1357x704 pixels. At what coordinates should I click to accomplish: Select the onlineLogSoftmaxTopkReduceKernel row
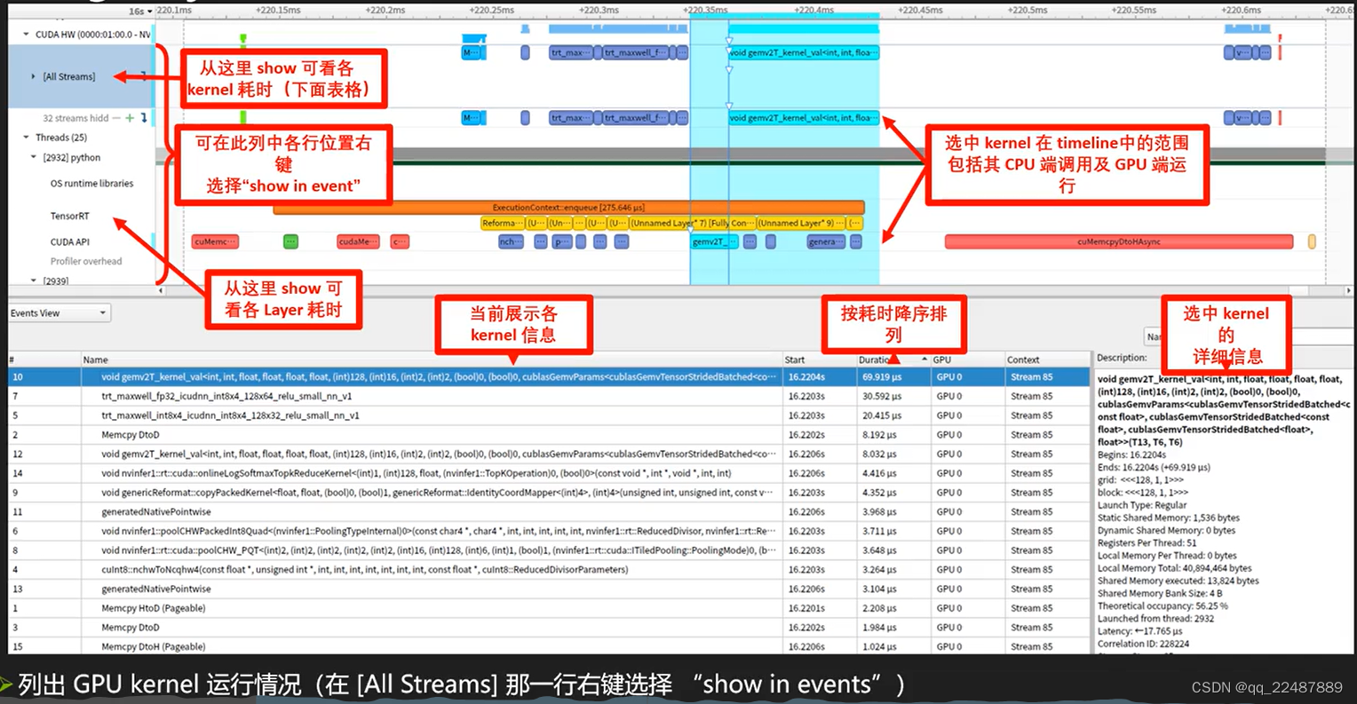tap(549, 473)
